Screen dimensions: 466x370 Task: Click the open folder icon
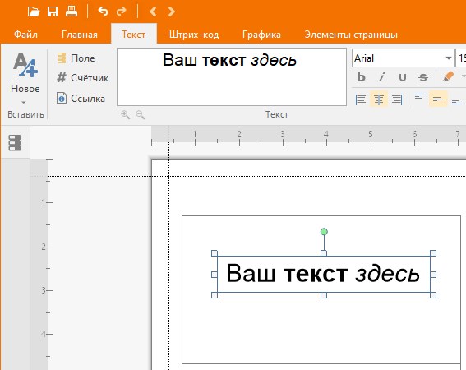34,12
